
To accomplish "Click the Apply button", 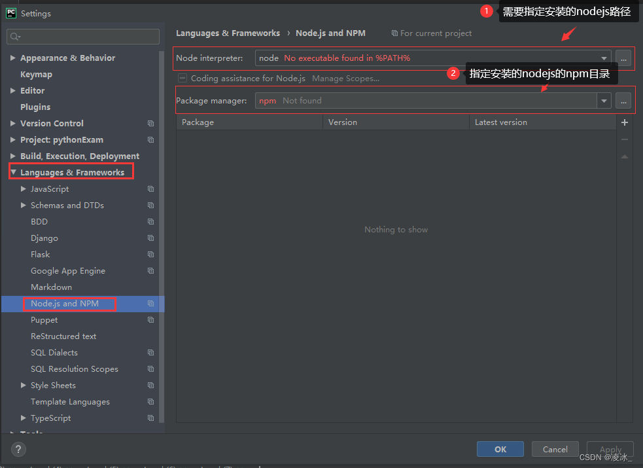I will [610, 449].
